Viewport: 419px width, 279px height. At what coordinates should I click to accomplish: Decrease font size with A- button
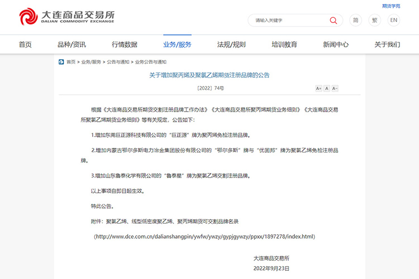pos(335,88)
